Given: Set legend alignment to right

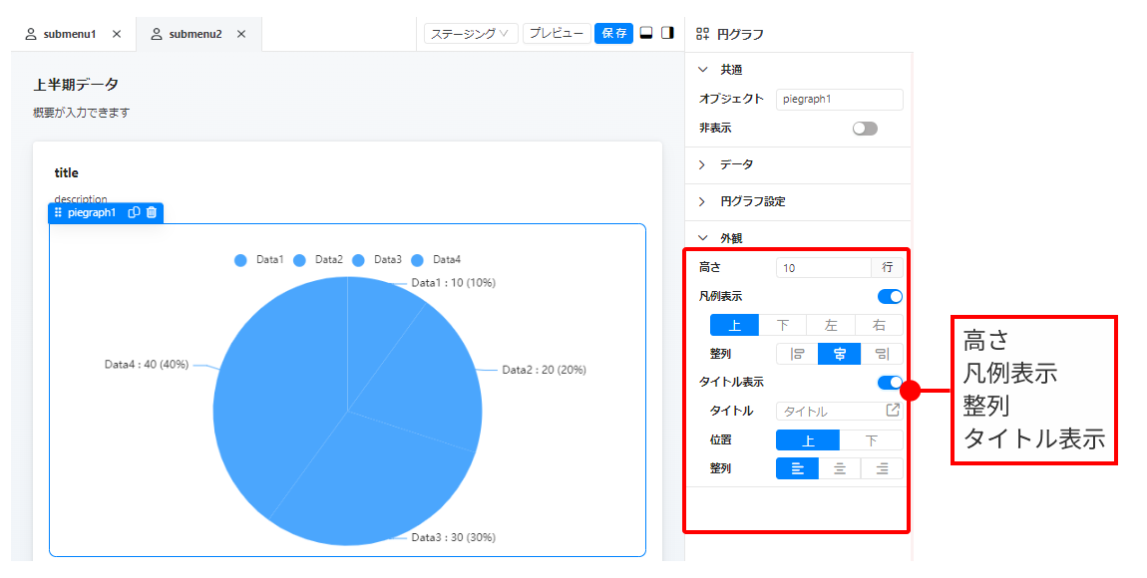Looking at the screenshot, I should (882, 354).
